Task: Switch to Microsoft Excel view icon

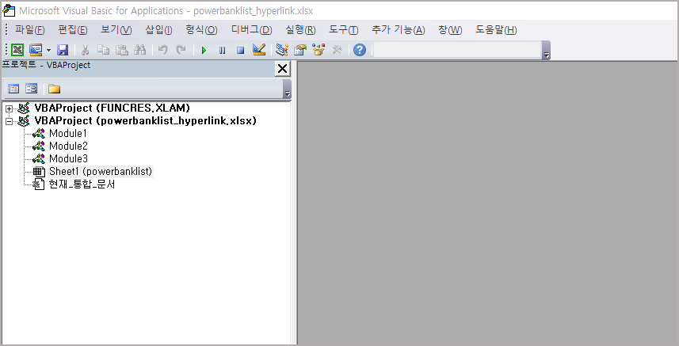Action: point(17,50)
